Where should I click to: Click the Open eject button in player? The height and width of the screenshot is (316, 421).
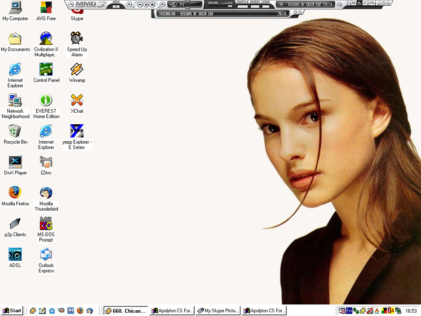coord(116,6)
